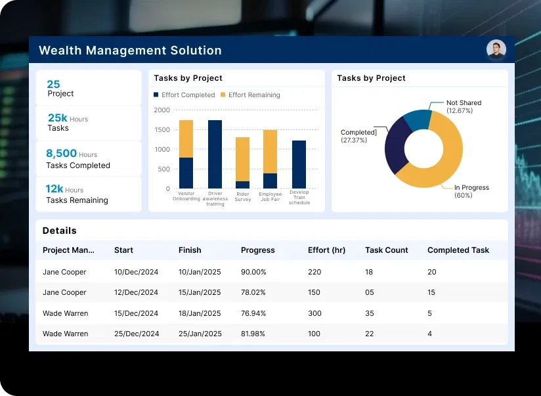Viewport: 541px width, 396px height.
Task: Sort by the Effort (hr) column header
Action: 326,250
